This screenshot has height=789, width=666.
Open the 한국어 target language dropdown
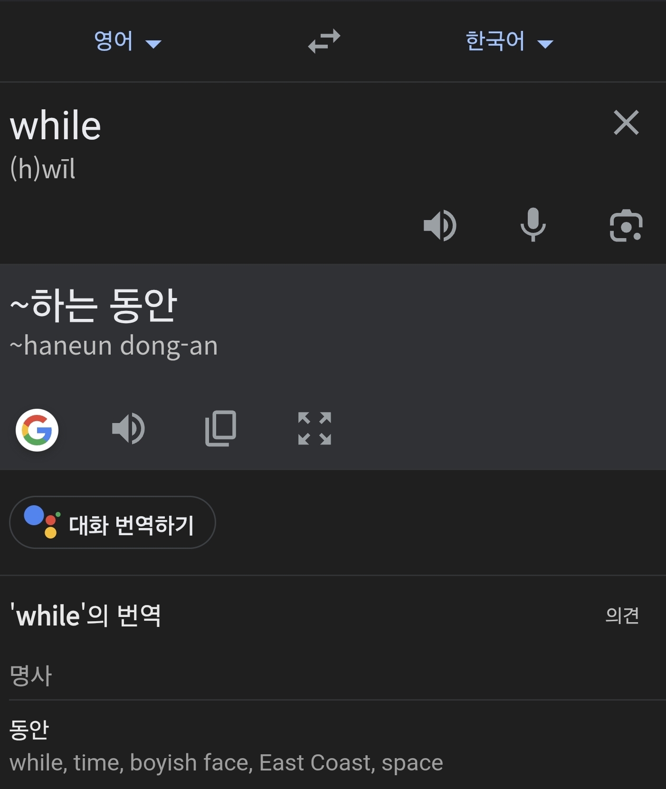pos(509,41)
